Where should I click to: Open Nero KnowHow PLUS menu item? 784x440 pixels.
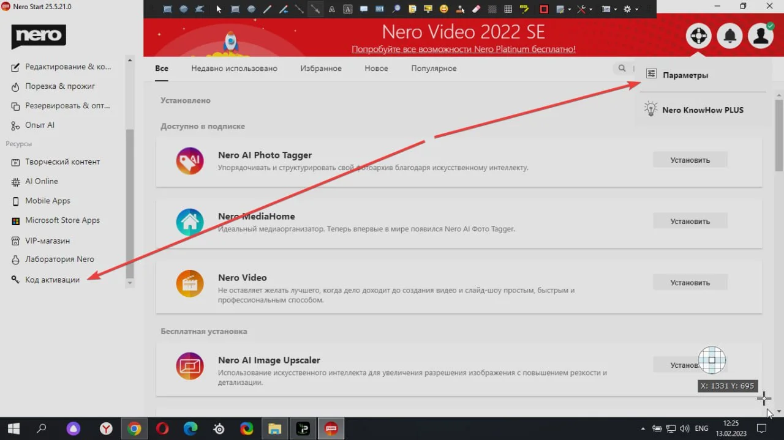pyautogui.click(x=703, y=110)
